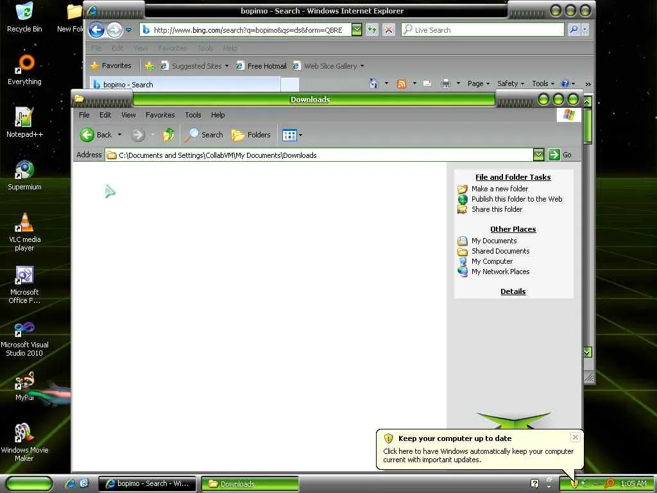Expand the Page menu in IE
Image resolution: width=657 pixels, height=493 pixels.
click(478, 83)
